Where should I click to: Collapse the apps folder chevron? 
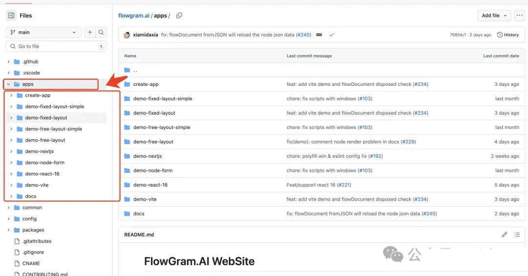pos(8,84)
